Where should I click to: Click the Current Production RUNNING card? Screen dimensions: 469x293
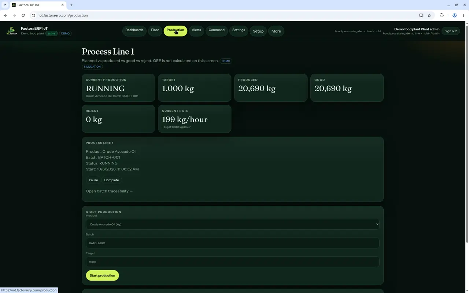(118, 88)
